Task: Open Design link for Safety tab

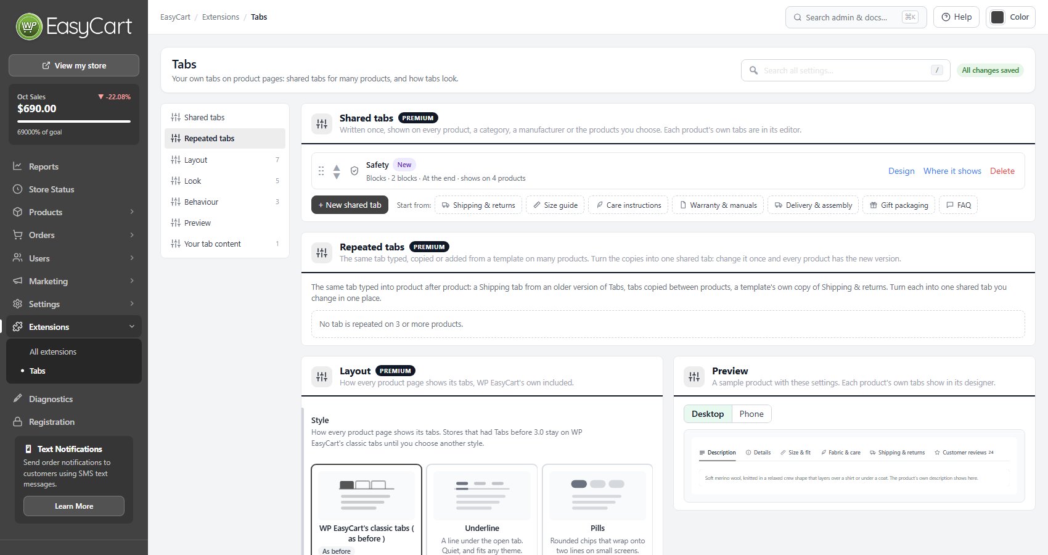Action: point(901,171)
